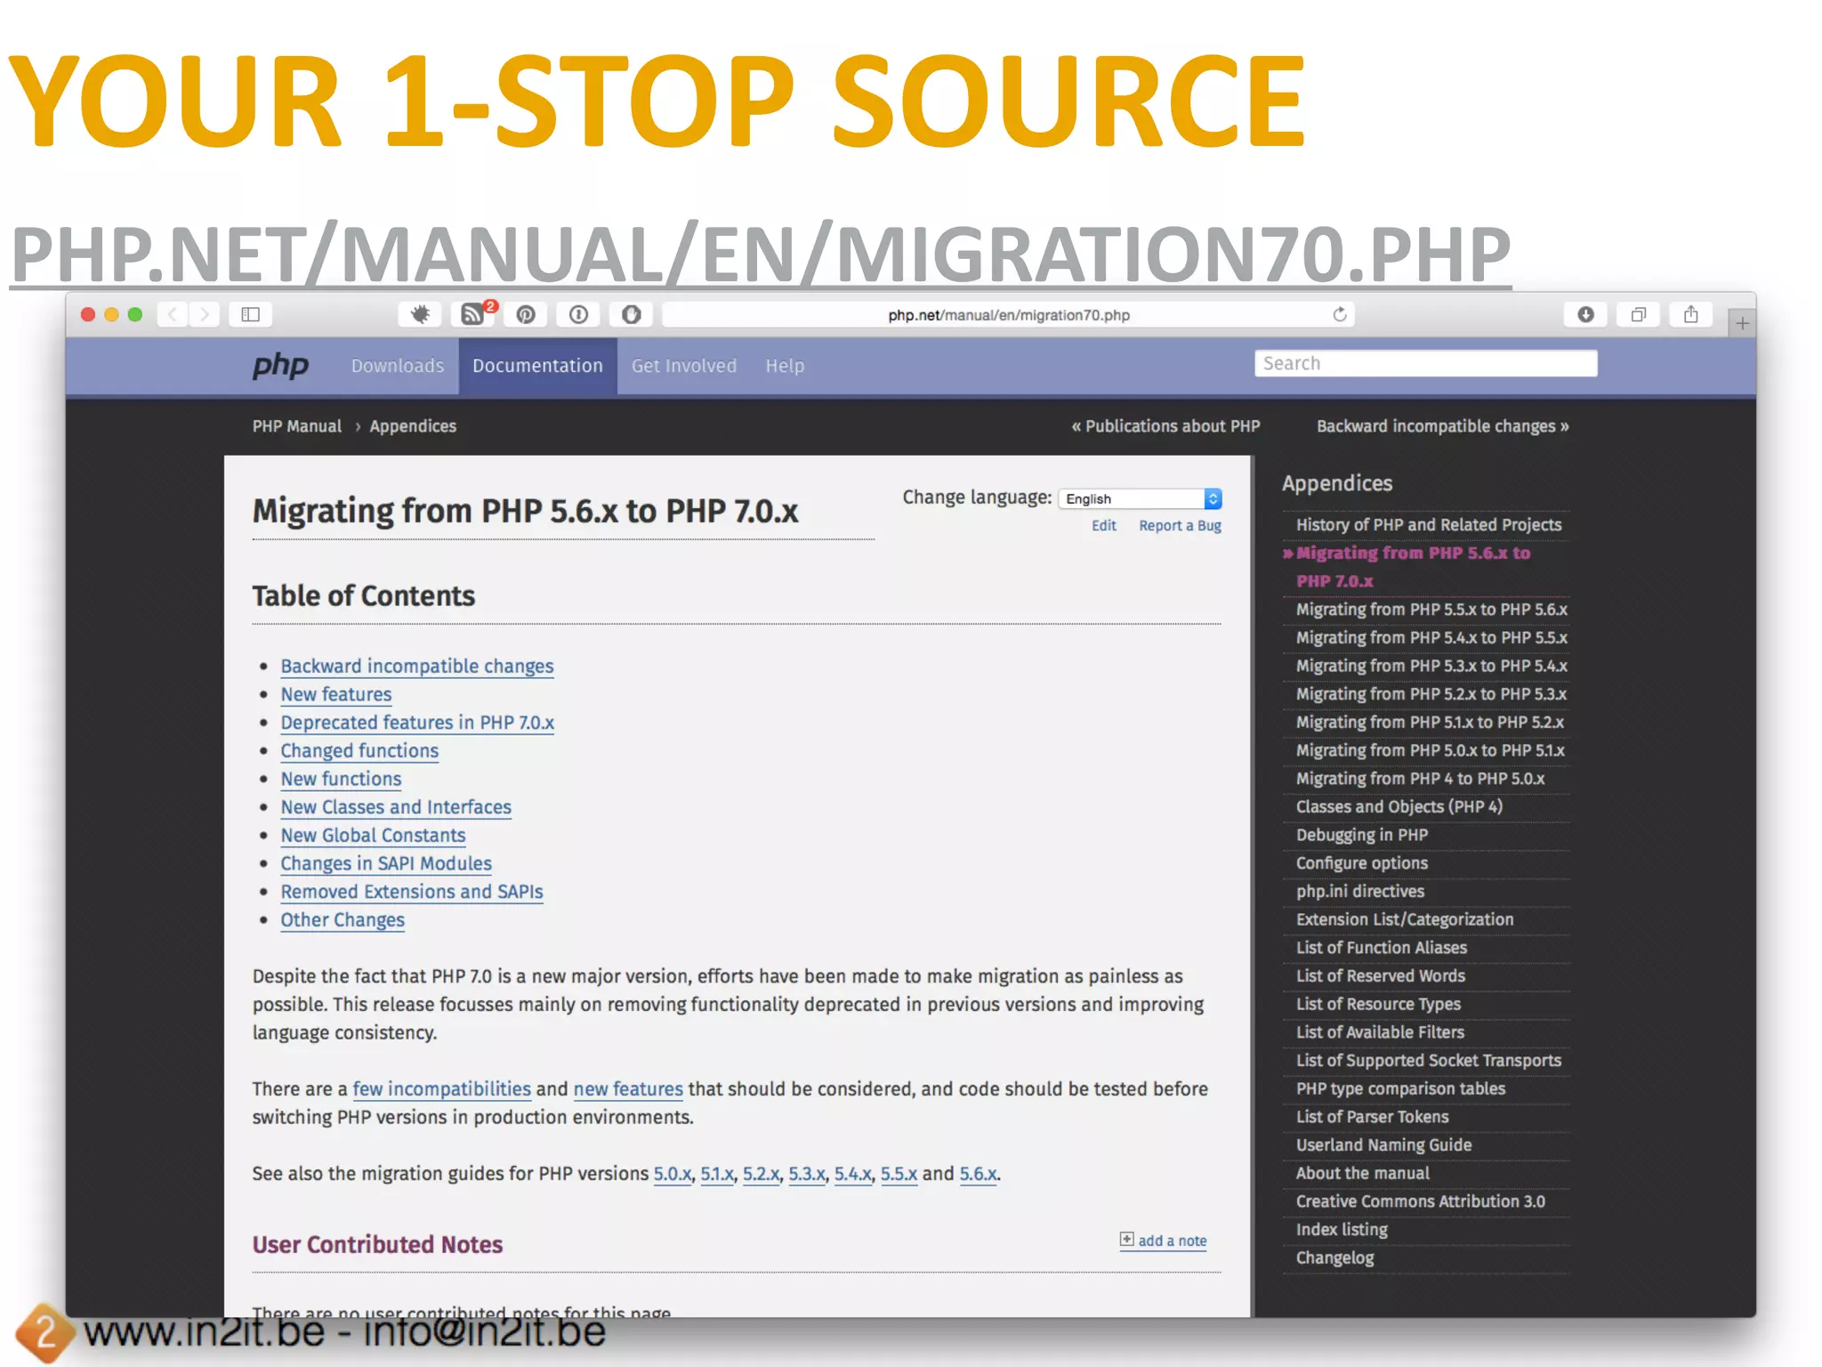Click the Pinterest extension icon

point(526,315)
